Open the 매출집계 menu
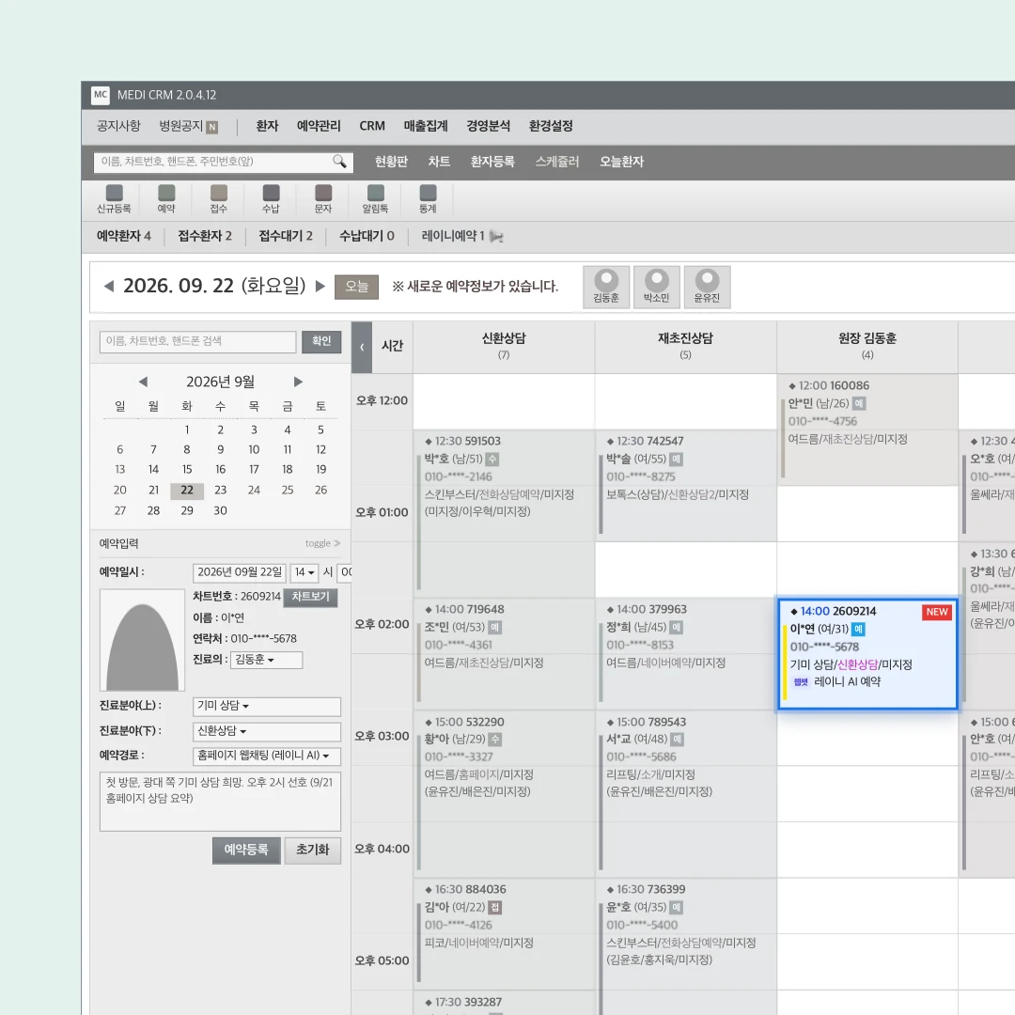The height and width of the screenshot is (1015, 1015). pos(426,126)
